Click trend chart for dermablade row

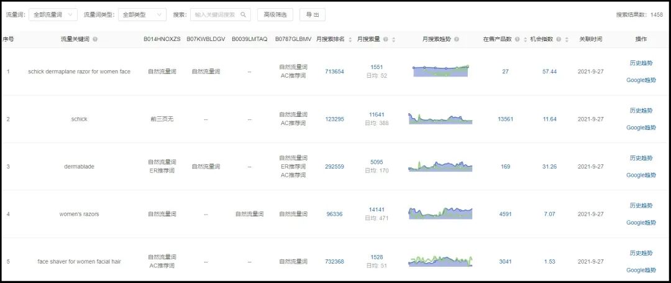[x=440, y=166]
